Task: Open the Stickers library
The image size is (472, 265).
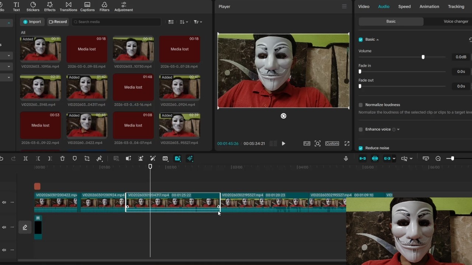Action: pos(33,7)
